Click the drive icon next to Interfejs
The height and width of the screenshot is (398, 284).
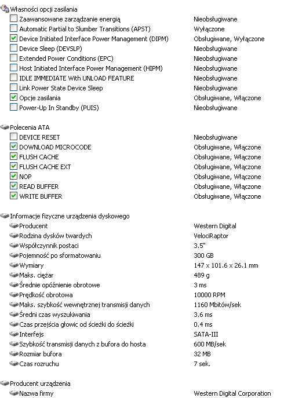(x=14, y=334)
